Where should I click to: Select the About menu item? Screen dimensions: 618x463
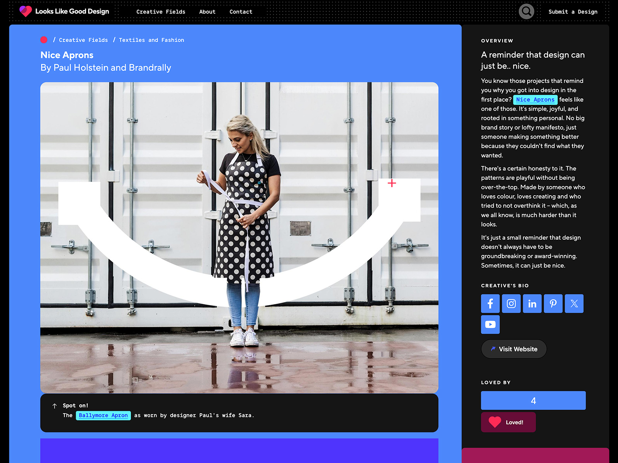207,12
